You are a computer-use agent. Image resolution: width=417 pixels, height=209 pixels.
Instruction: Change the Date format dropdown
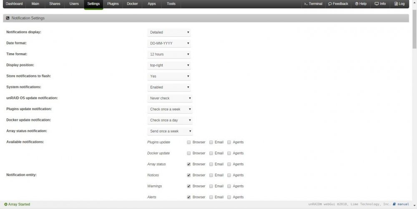click(x=169, y=43)
